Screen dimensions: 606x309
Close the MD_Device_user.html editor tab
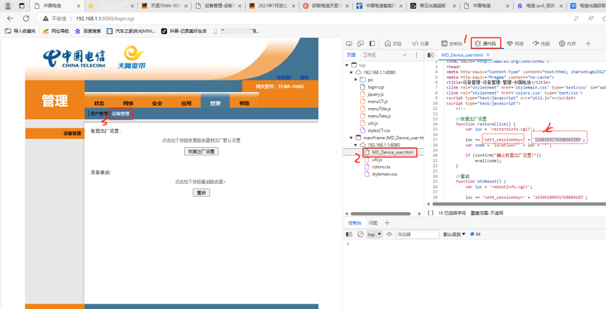point(488,55)
